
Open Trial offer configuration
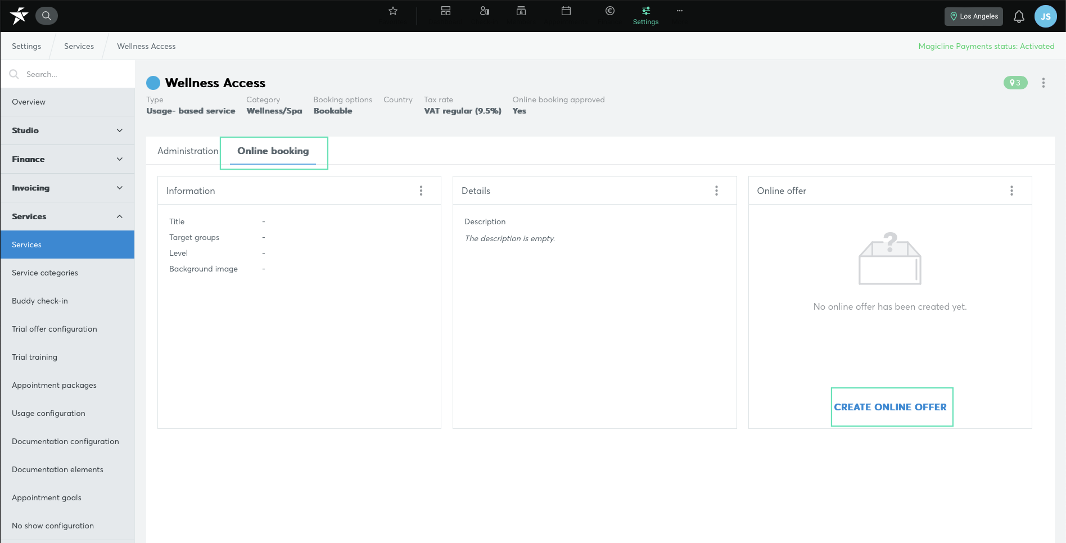tap(67, 329)
